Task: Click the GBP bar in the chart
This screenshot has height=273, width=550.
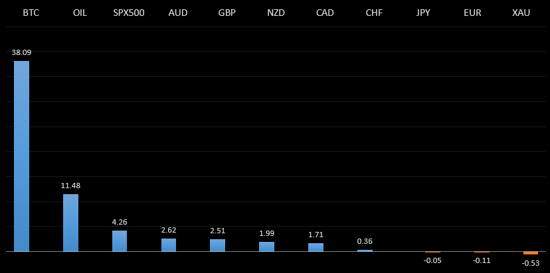Action: (x=218, y=245)
